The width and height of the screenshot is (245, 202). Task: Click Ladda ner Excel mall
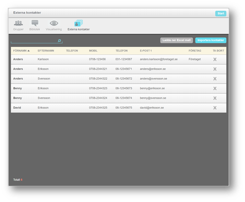(x=176, y=40)
